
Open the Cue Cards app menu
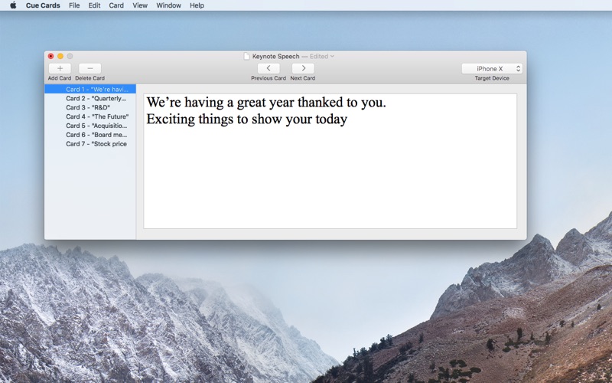43,5
